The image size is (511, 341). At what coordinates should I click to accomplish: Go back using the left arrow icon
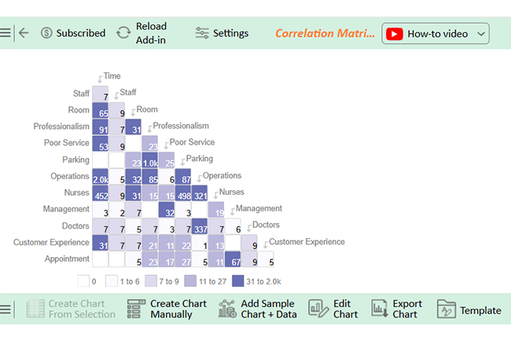coord(24,33)
